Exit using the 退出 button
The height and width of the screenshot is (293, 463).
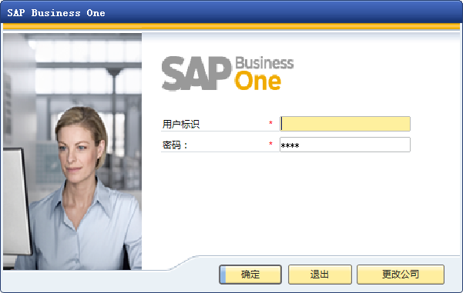[x=320, y=275]
